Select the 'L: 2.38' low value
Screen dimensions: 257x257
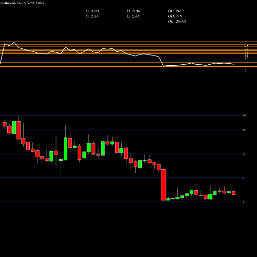click(133, 16)
